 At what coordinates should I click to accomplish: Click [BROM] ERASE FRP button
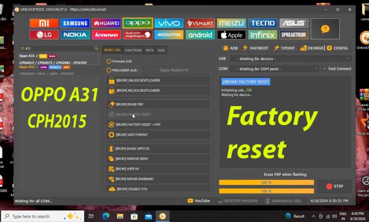(x=158, y=104)
